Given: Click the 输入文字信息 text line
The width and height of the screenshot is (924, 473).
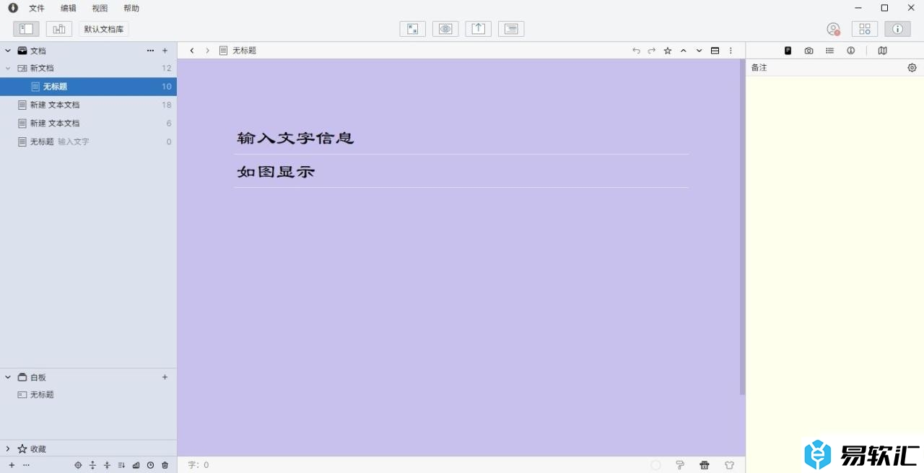Looking at the screenshot, I should coord(296,137).
